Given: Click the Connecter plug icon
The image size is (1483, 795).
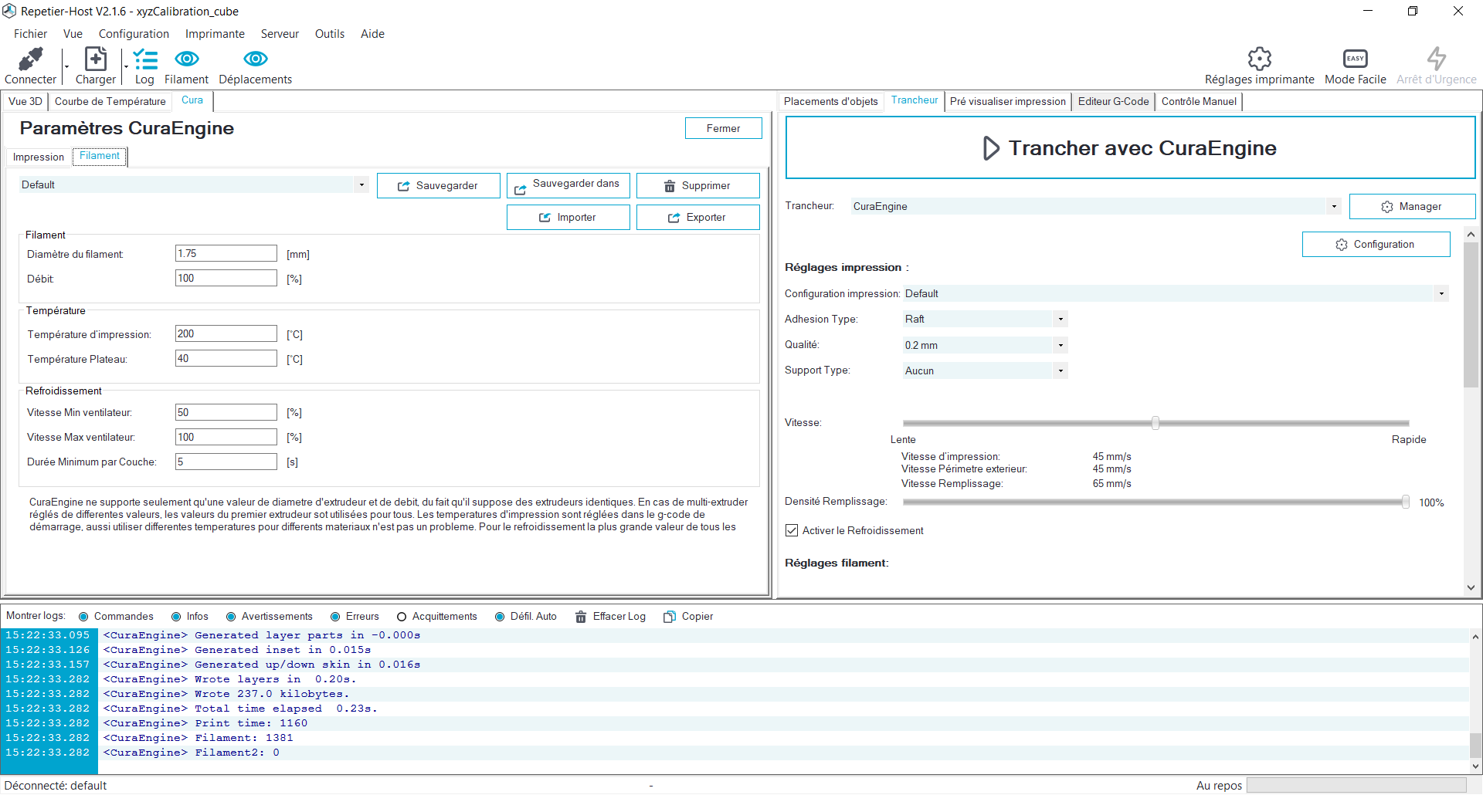Looking at the screenshot, I should [31, 59].
